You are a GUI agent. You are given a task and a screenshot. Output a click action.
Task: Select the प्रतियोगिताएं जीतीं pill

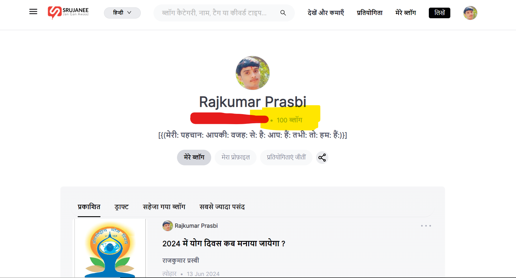(x=286, y=157)
